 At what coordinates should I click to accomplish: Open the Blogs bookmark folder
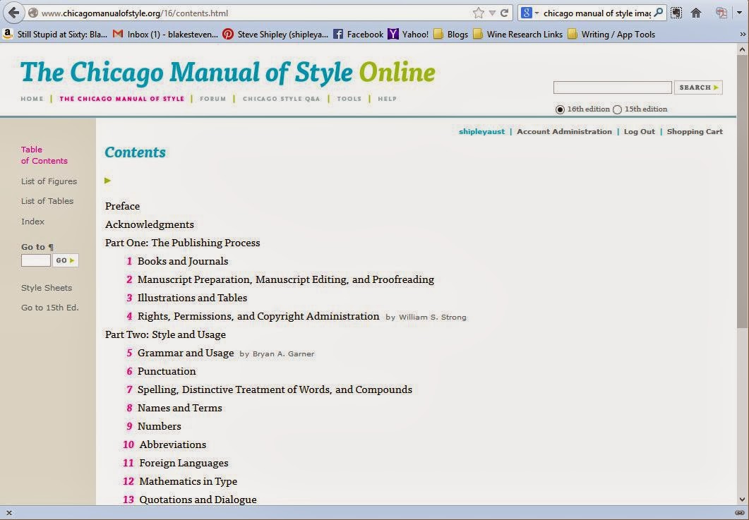450,35
